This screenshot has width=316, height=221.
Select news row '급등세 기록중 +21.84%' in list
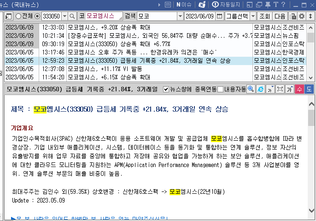click(155, 60)
